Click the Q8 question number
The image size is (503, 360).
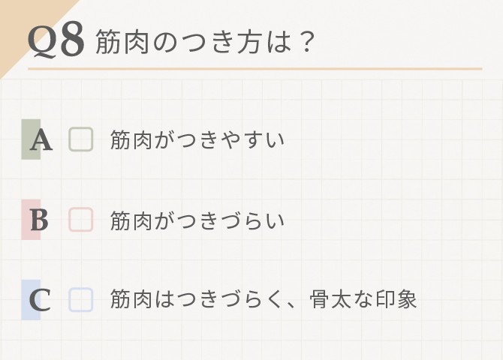[56, 41]
